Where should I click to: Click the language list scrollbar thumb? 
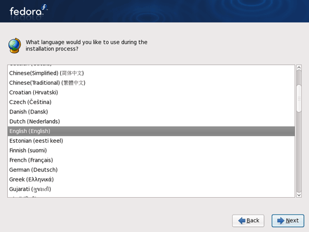[x=299, y=98]
